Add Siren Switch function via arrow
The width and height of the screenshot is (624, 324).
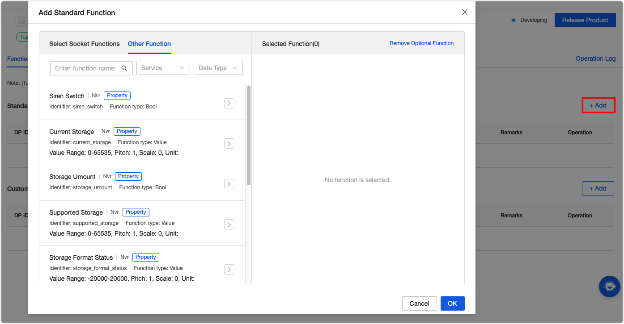click(x=229, y=104)
